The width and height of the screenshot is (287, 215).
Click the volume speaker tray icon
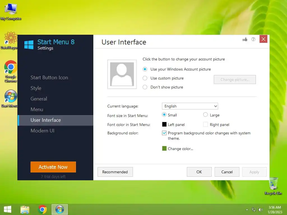pos(260,209)
